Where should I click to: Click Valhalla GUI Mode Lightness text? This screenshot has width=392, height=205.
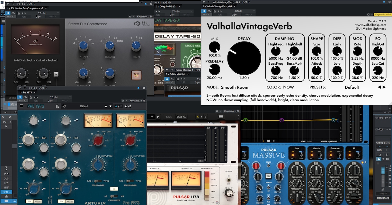tap(370, 29)
